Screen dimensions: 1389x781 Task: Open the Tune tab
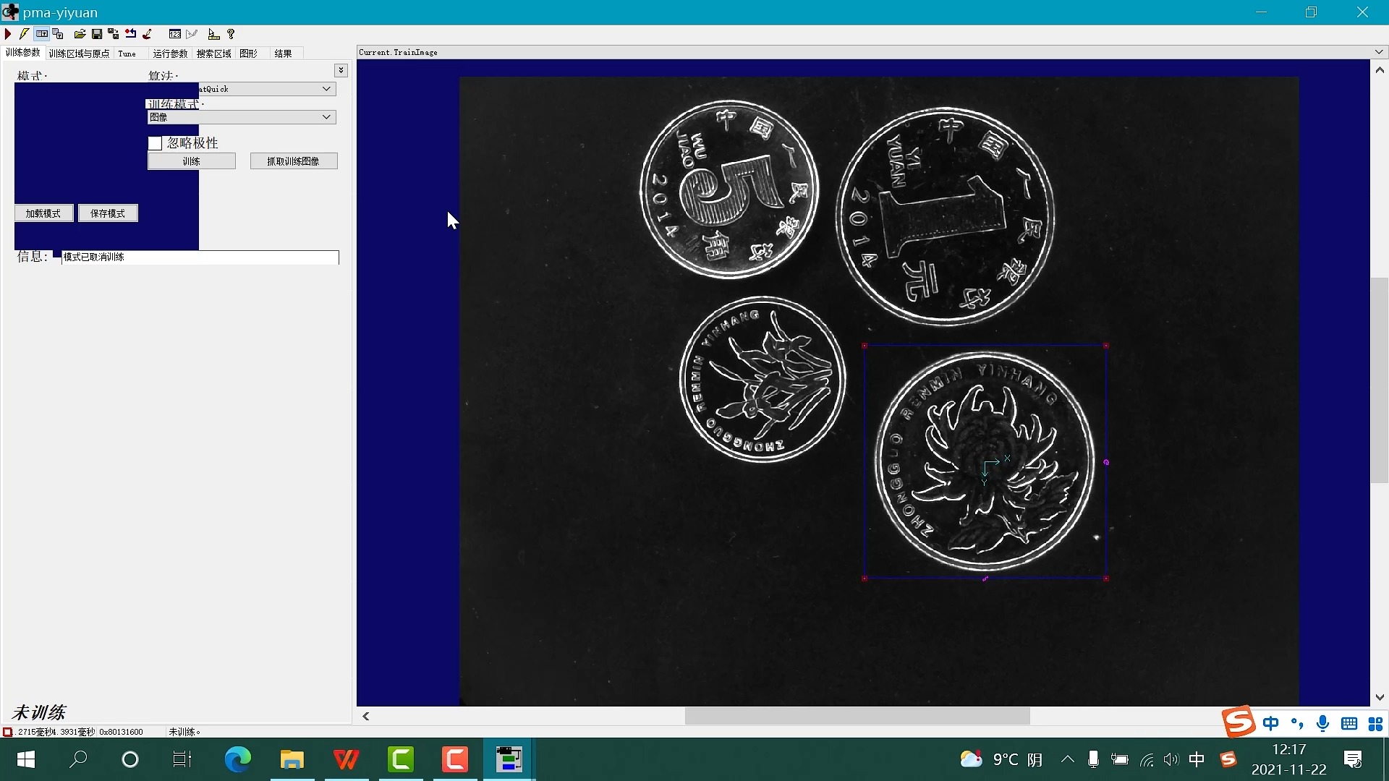click(x=127, y=54)
